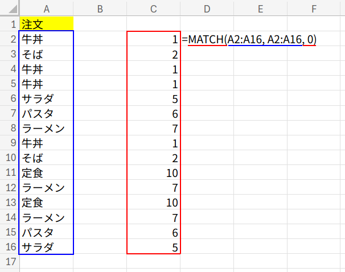Select empty cell B5

[100, 84]
